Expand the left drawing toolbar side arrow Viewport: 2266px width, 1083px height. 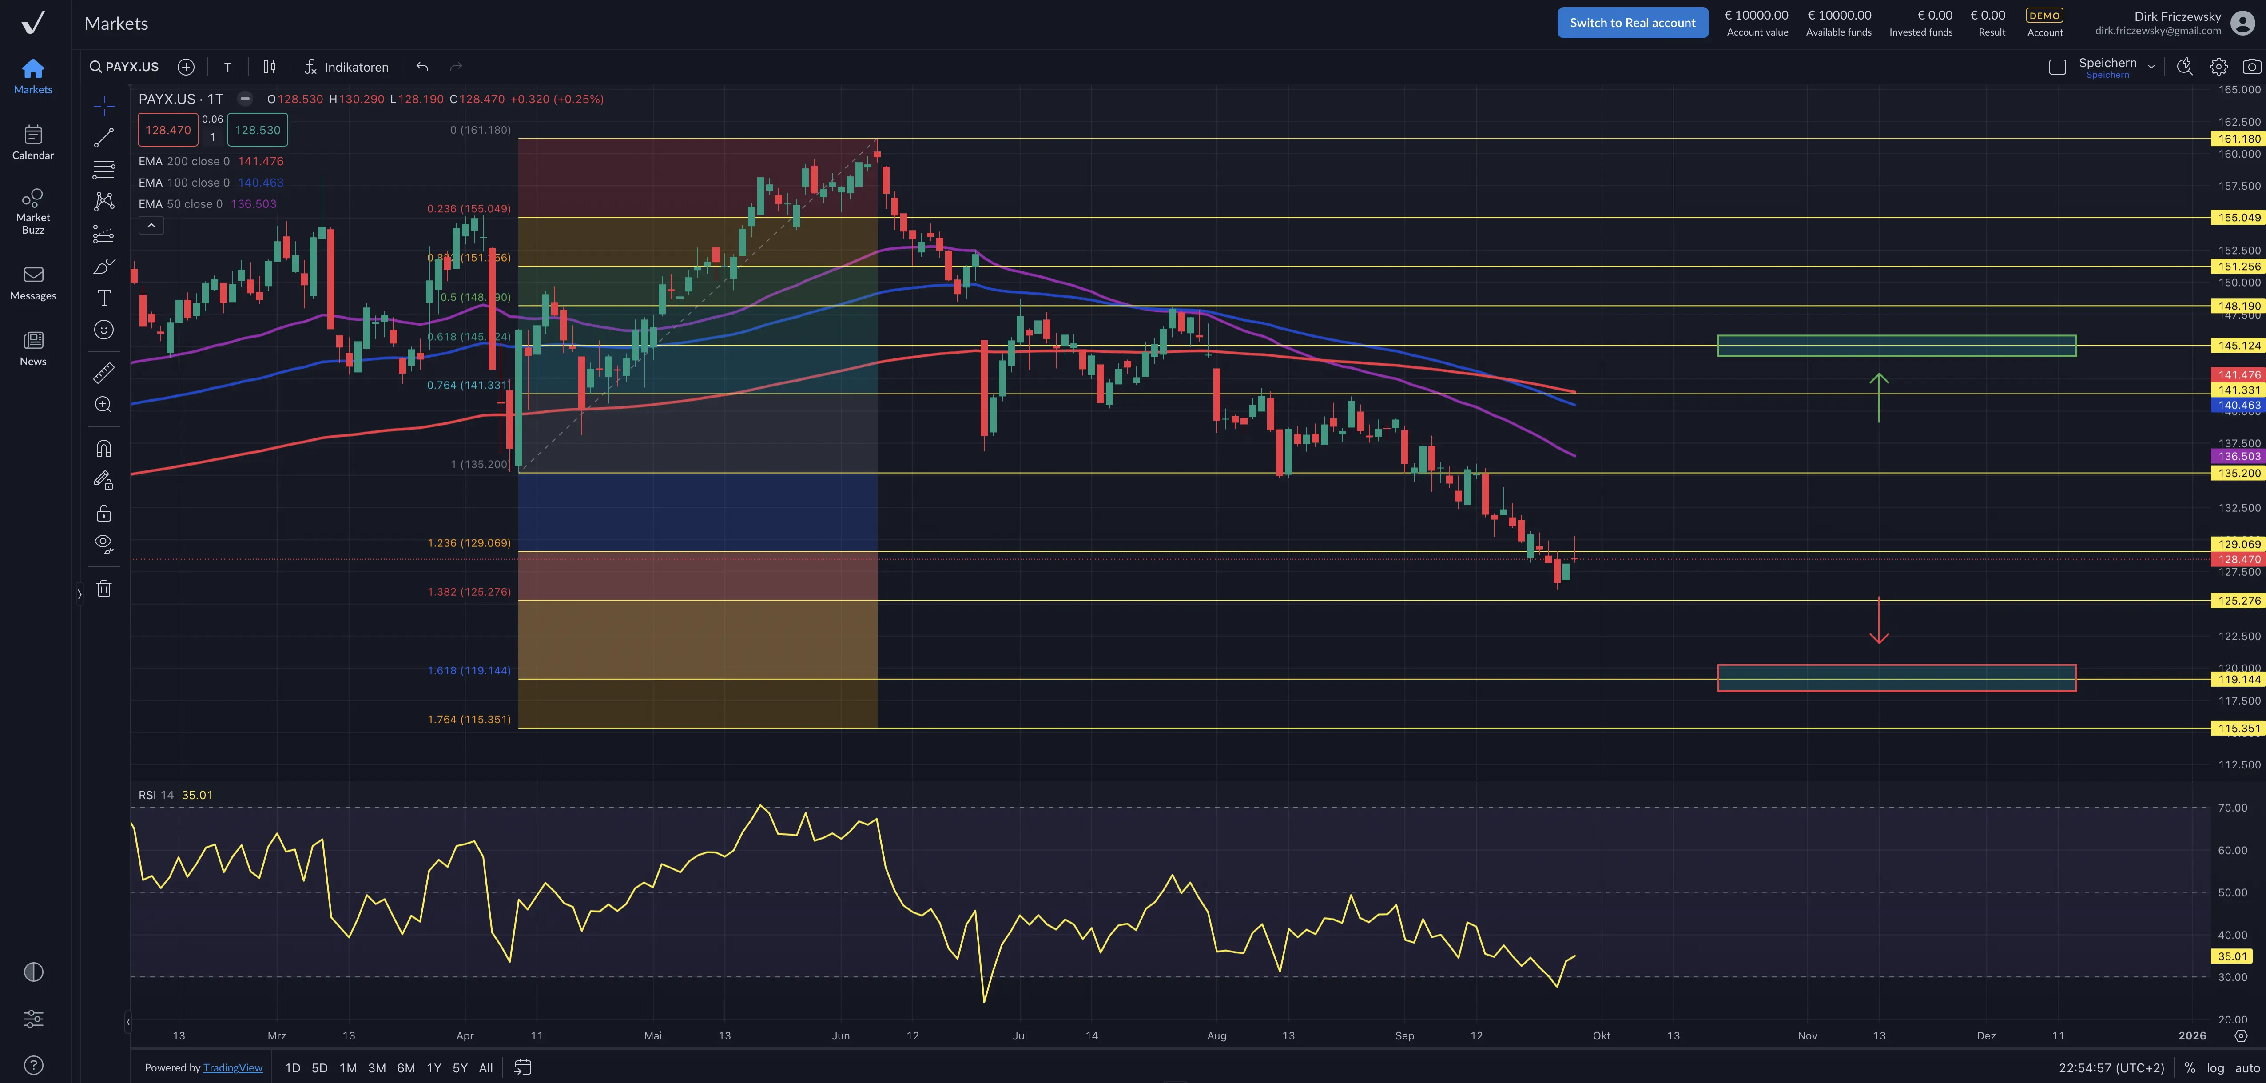(x=79, y=595)
